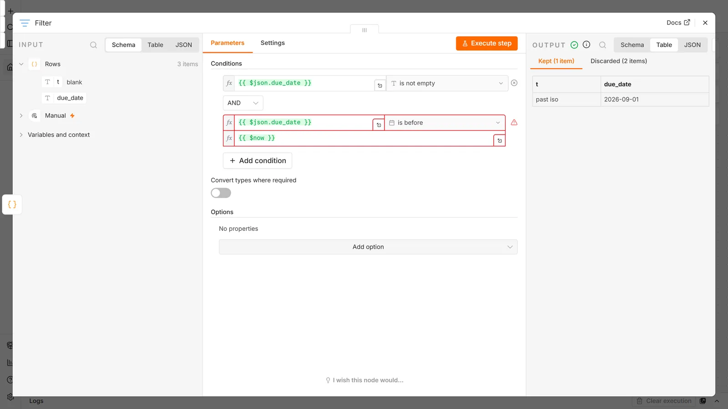The image size is (728, 409).
Task: Show Kept (1 item) tab
Action: (556, 61)
